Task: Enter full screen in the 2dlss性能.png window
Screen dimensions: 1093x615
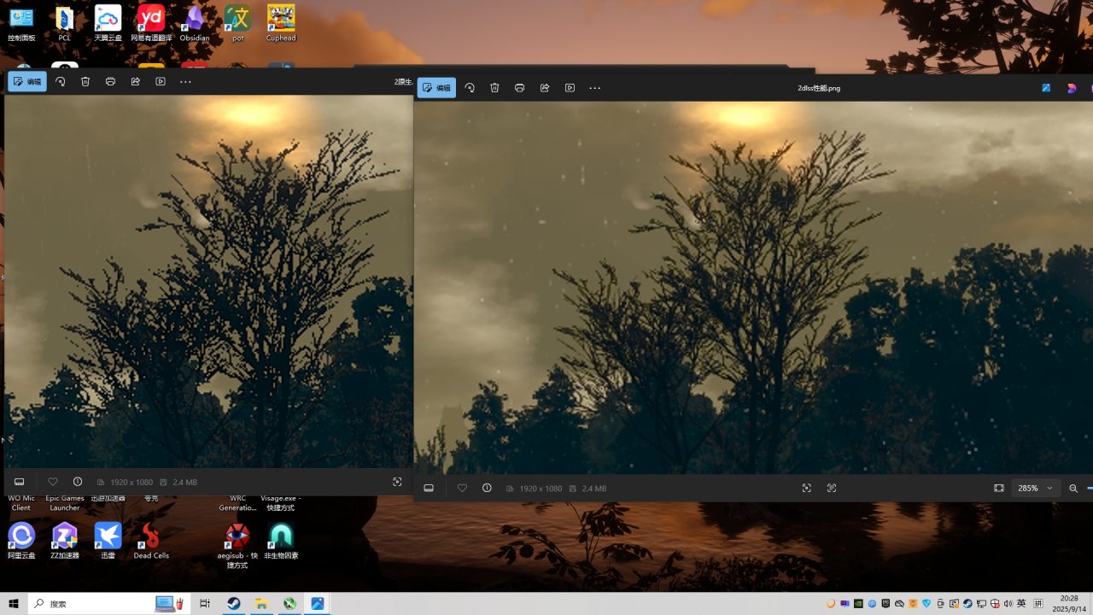Action: [x=999, y=488]
